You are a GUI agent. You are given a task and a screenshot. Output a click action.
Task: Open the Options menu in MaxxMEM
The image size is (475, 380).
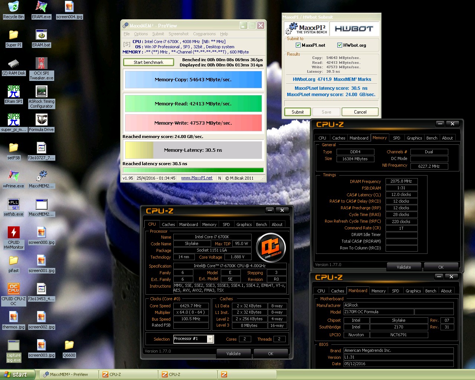click(141, 34)
